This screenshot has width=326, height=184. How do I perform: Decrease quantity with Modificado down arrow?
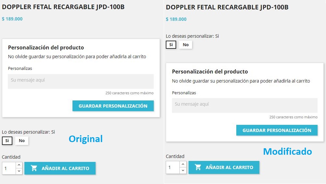coord(183,170)
